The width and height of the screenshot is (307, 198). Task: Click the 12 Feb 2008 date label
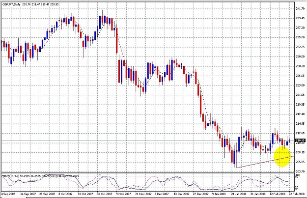(x=278, y=194)
